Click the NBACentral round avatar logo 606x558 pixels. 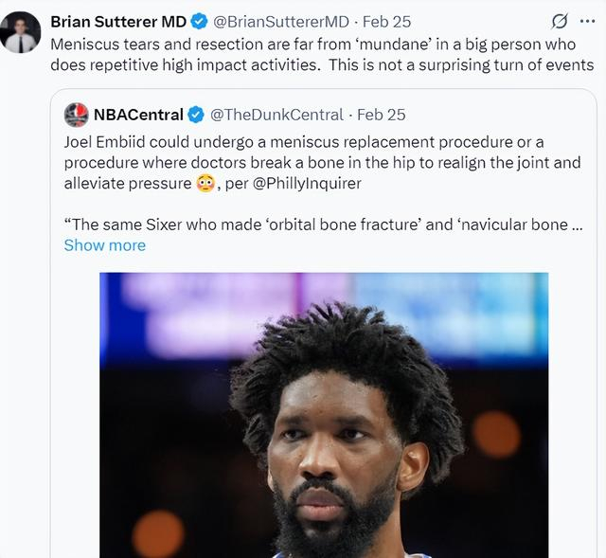point(77,115)
